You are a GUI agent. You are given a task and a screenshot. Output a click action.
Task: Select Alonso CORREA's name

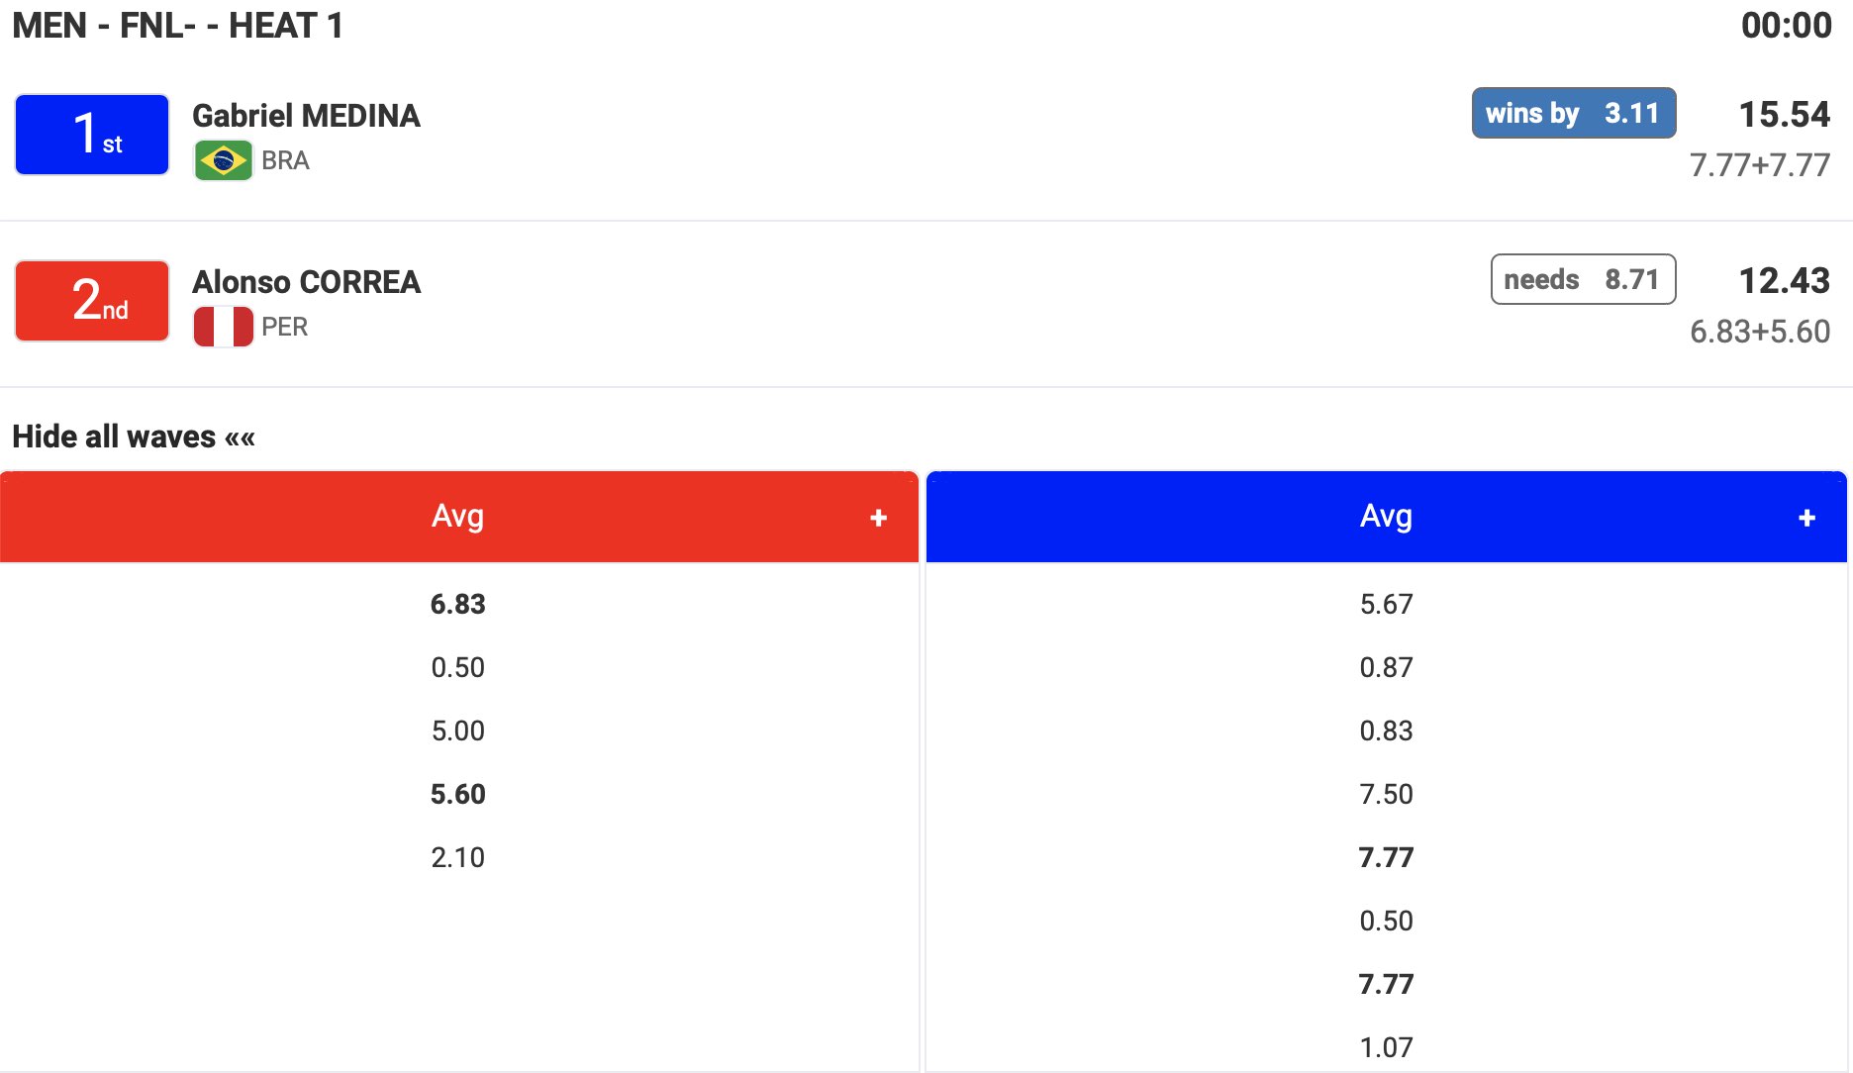point(306,282)
